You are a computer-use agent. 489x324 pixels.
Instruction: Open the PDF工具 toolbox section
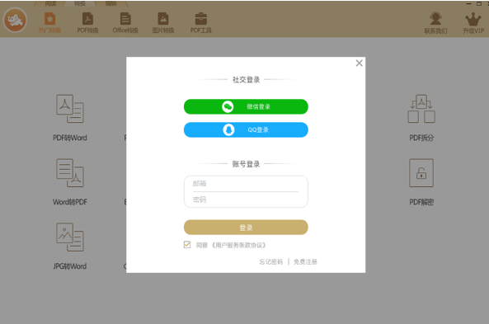[201, 23]
